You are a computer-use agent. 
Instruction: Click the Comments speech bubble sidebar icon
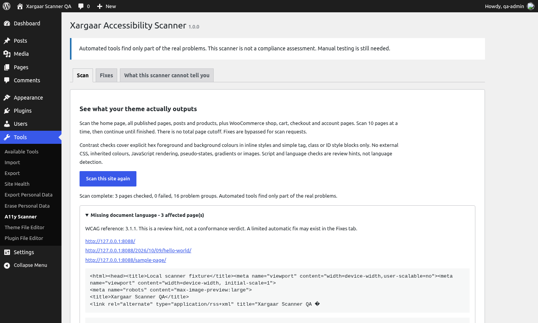click(7, 80)
